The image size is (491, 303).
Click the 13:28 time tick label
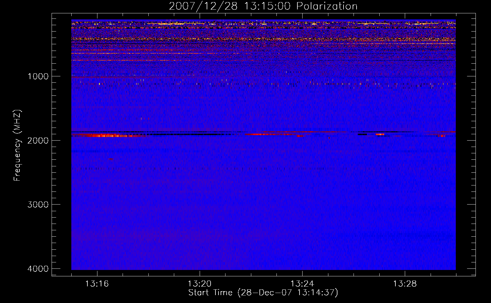point(405,284)
